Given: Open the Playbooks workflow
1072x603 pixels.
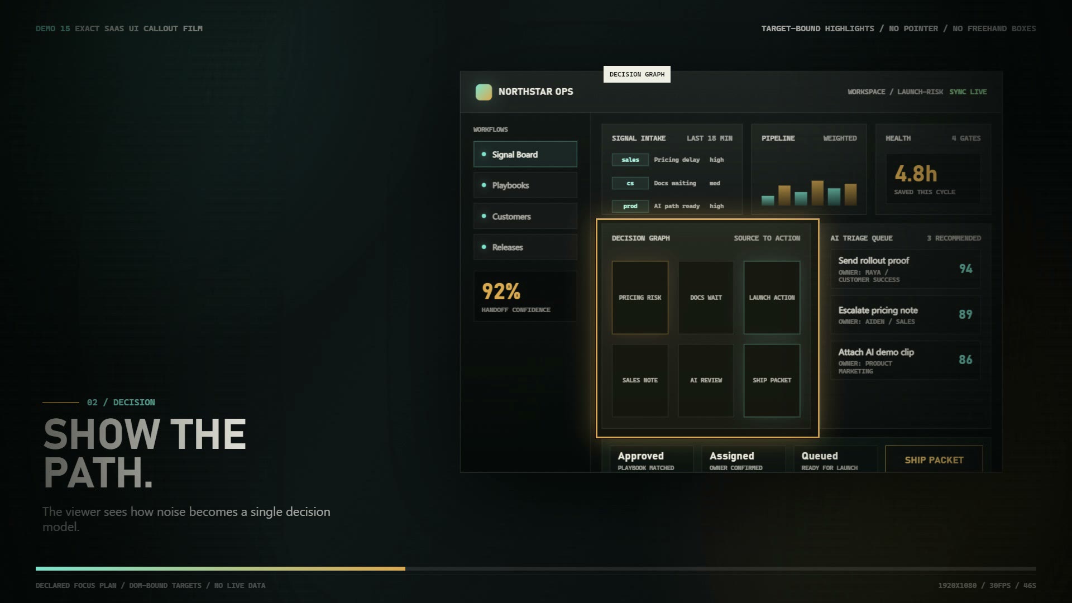Looking at the screenshot, I should tap(525, 185).
